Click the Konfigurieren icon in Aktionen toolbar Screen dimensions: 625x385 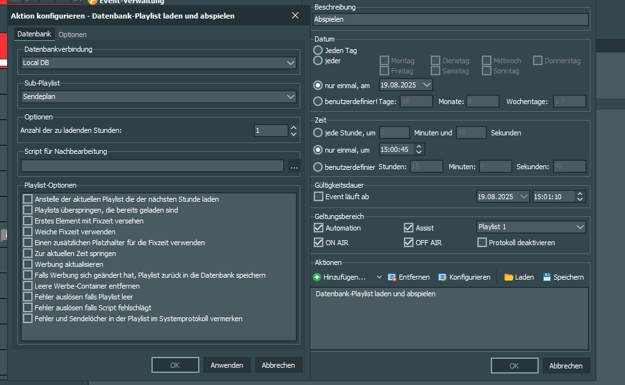pyautogui.click(x=443, y=277)
